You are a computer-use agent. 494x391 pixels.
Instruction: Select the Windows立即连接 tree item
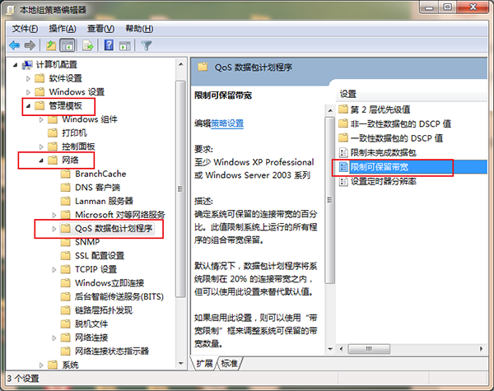coord(110,283)
